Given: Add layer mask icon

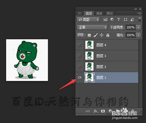Looking at the screenshot, I should [x=103, y=111].
